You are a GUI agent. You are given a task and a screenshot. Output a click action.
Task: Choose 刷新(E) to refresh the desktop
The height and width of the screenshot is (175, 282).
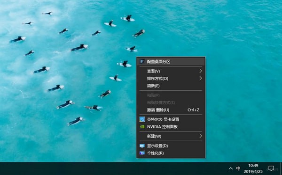pyautogui.click(x=171, y=86)
